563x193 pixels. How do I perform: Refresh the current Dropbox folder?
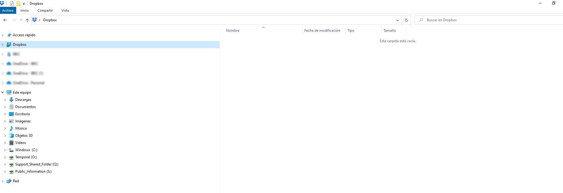406,20
